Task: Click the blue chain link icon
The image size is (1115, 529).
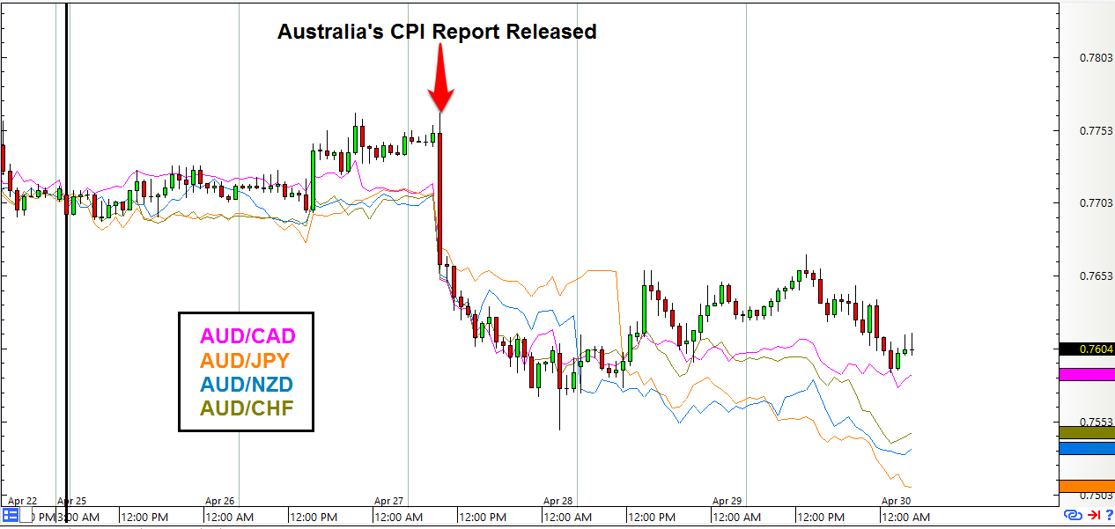Action: tap(1073, 515)
